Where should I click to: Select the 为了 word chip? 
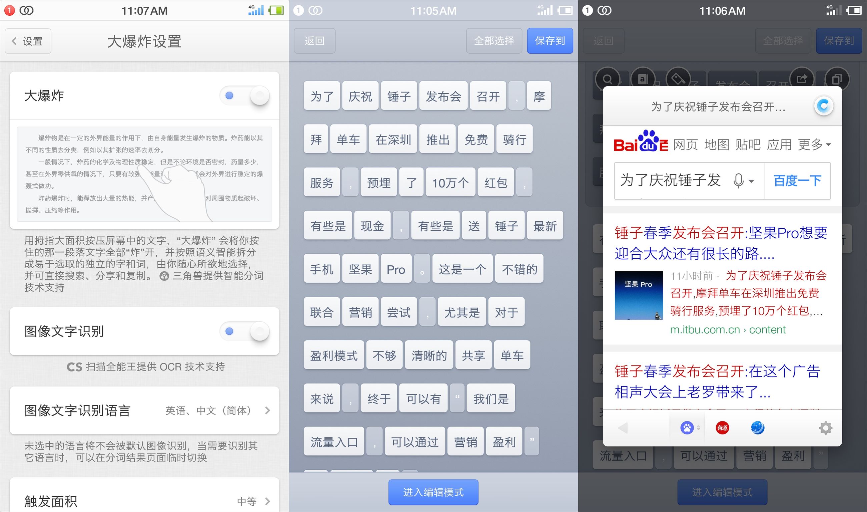pos(322,96)
